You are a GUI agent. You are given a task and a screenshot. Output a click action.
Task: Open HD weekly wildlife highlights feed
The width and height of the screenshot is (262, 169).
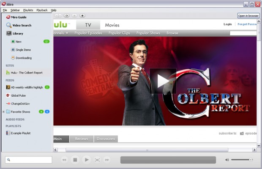[x=25, y=87]
